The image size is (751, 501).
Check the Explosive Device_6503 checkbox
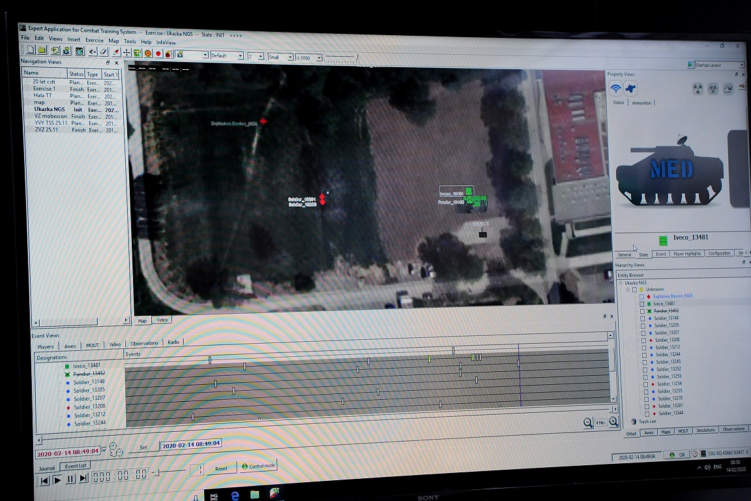click(641, 297)
